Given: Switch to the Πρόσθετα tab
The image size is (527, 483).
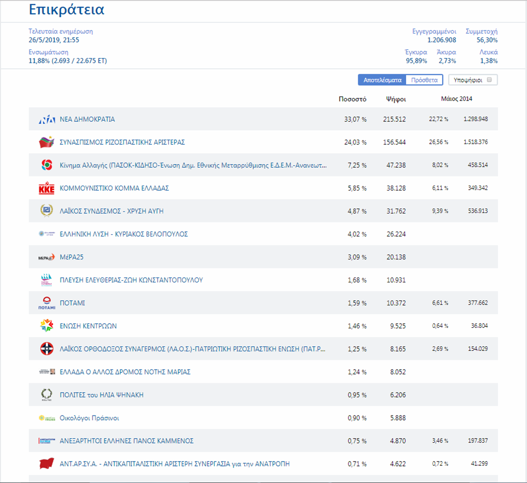Looking at the screenshot, I should [424, 80].
